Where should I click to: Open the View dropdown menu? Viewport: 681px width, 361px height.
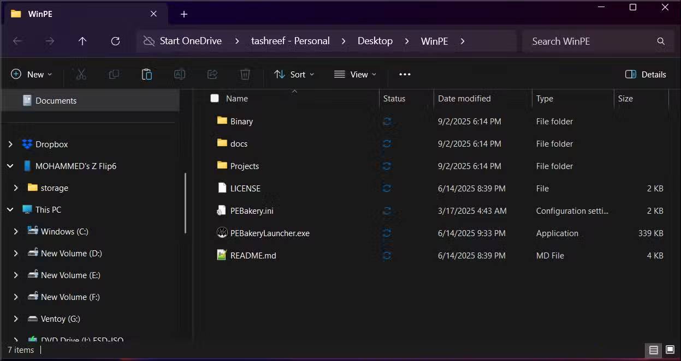[x=355, y=75]
